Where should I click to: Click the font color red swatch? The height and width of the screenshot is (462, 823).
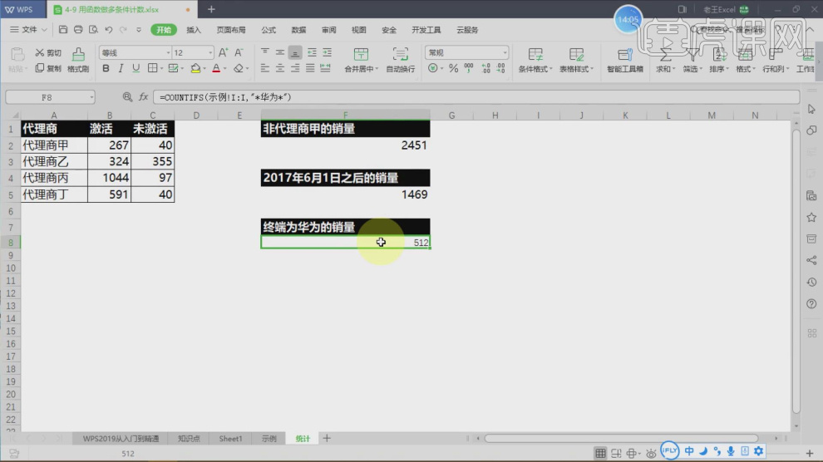tap(215, 69)
